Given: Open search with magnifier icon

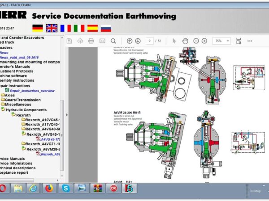Looking at the screenshot, I should (113, 41).
